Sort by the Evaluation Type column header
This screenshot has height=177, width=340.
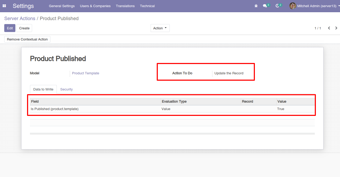[x=201, y=102]
